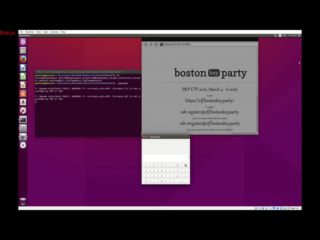Click the VirtualBox hard disk status icon

coord(256,208)
